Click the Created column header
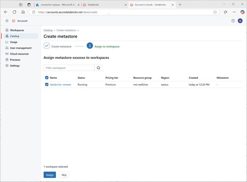Viewport: 247px width, 182px height. pyautogui.click(x=193, y=78)
